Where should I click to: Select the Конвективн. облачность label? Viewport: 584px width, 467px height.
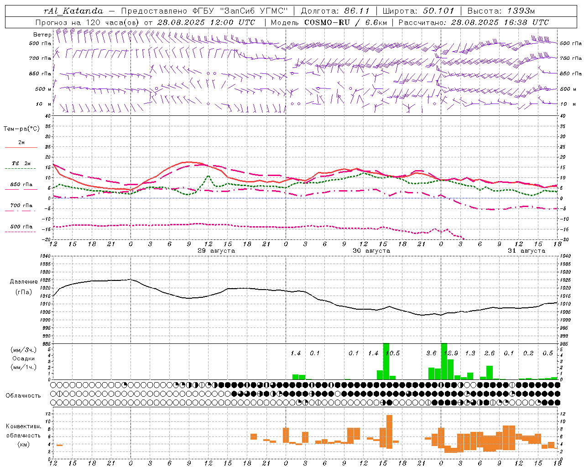(x=23, y=431)
